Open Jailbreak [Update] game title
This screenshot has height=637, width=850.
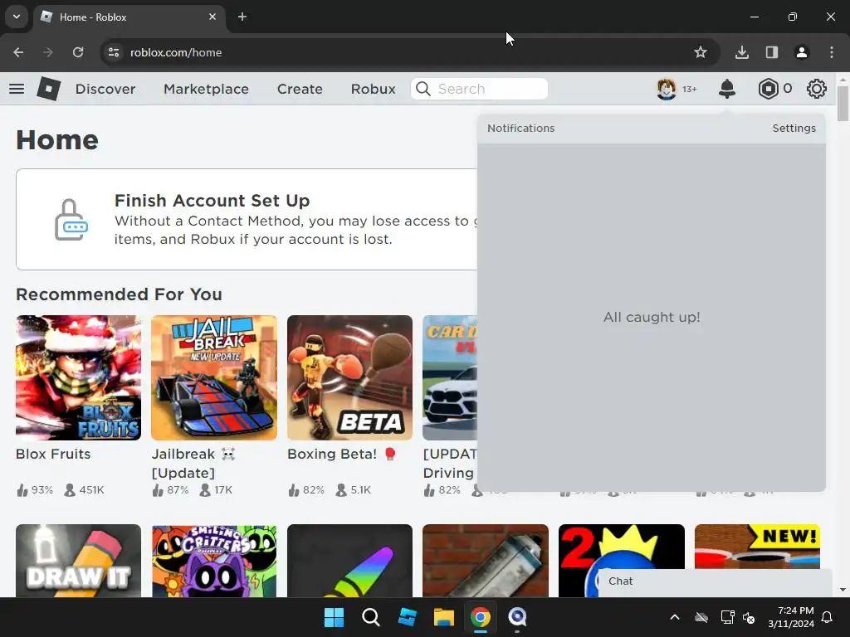click(193, 464)
